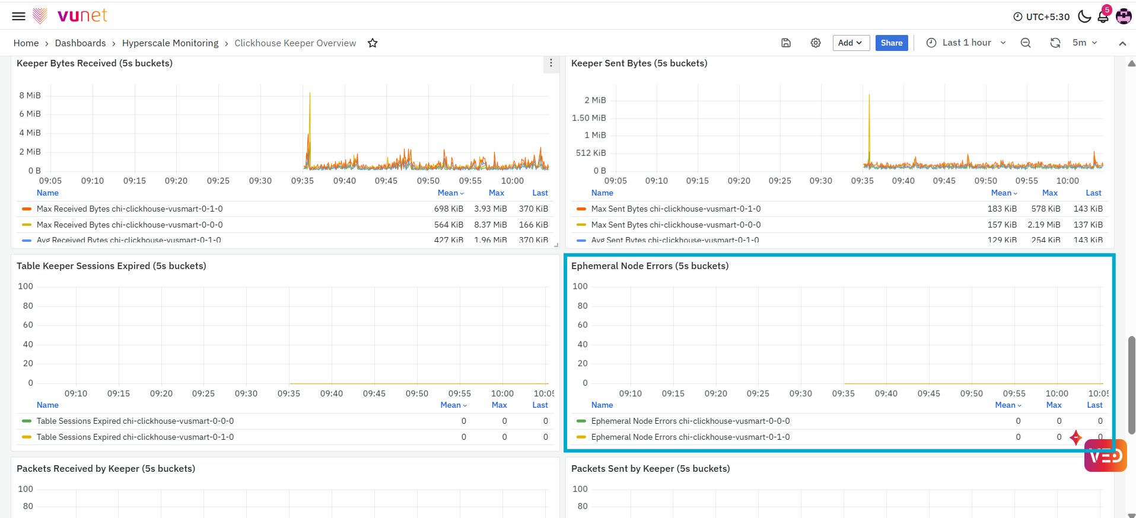Open the notifications bell
This screenshot has width=1136, height=518.
tap(1103, 16)
